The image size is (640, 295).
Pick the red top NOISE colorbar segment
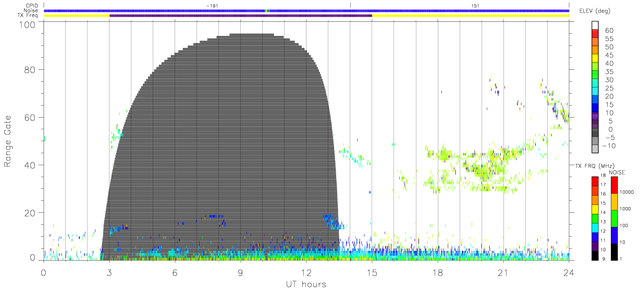point(614,185)
